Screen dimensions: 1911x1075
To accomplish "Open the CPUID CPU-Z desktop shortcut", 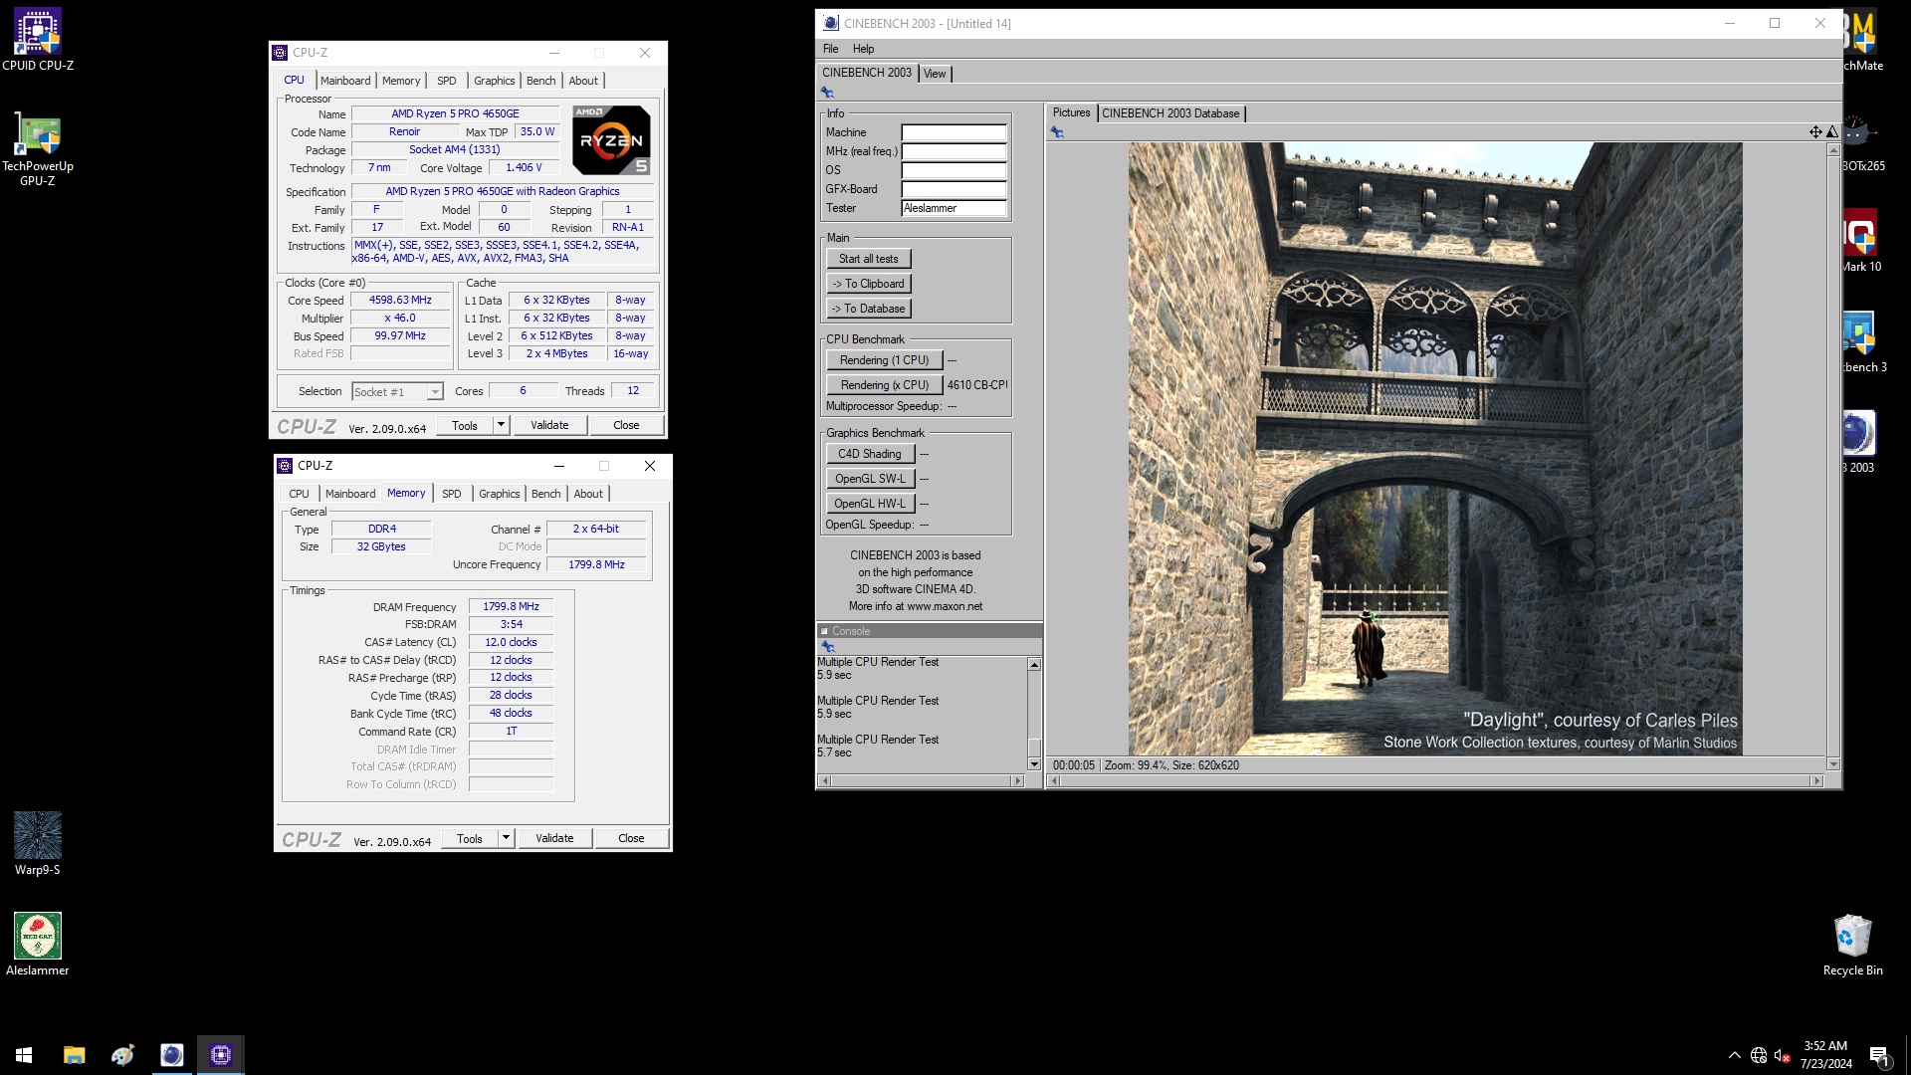I will [x=38, y=40].
